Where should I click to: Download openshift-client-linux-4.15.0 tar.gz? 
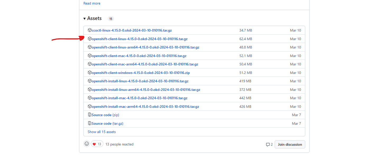[140, 39]
